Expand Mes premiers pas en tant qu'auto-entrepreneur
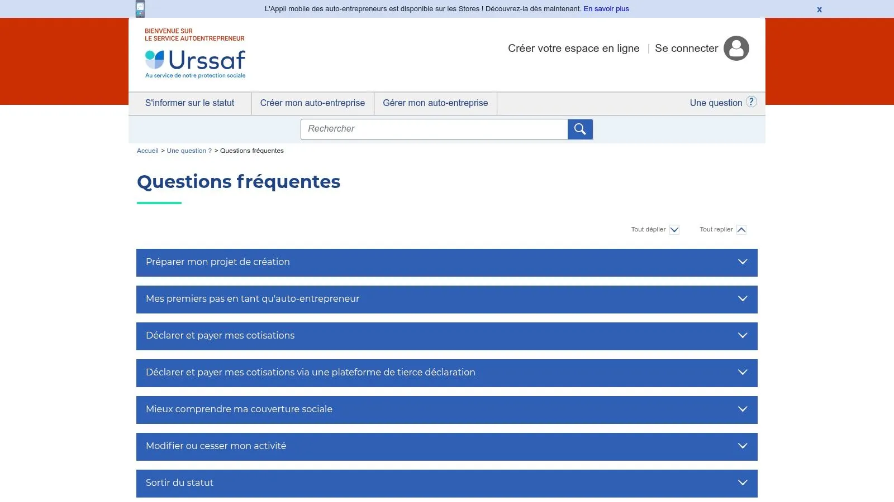The width and height of the screenshot is (894, 502). coord(447,300)
